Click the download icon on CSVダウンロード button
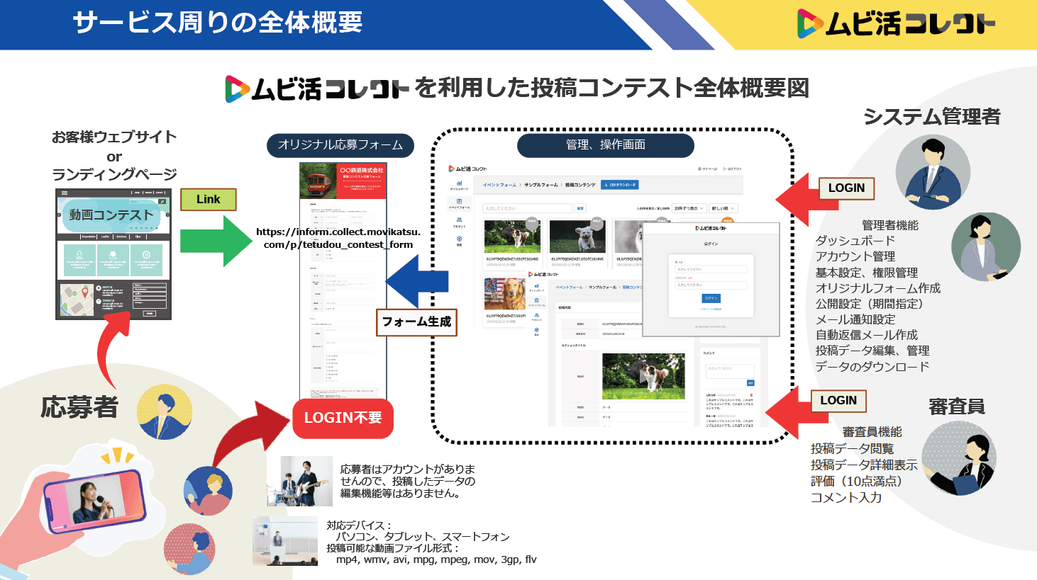 pyautogui.click(x=606, y=185)
